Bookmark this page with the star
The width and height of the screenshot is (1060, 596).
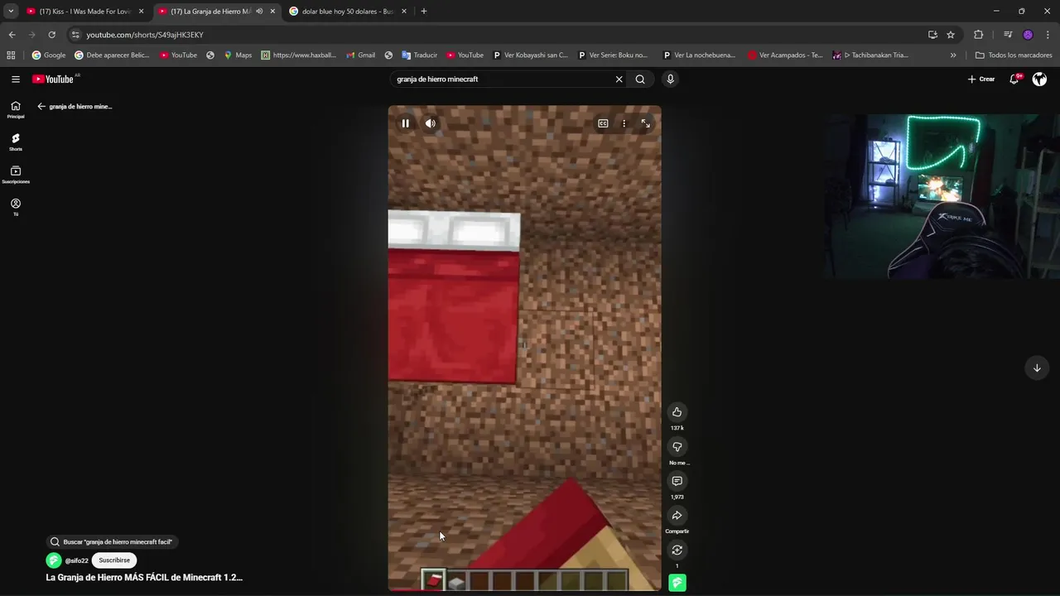click(951, 35)
